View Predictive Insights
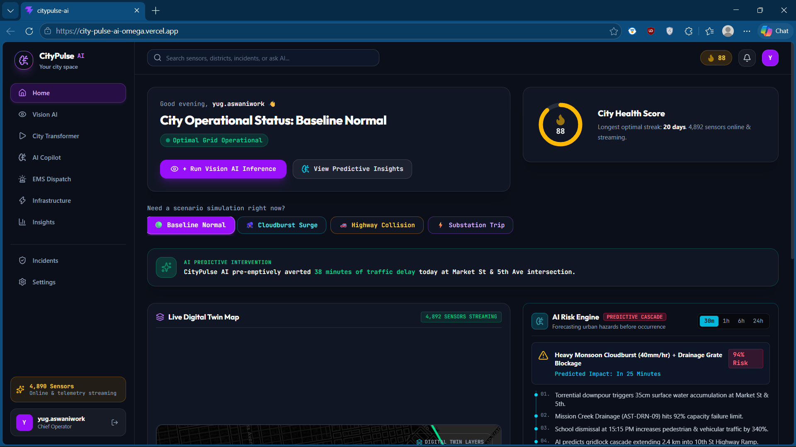 point(352,169)
